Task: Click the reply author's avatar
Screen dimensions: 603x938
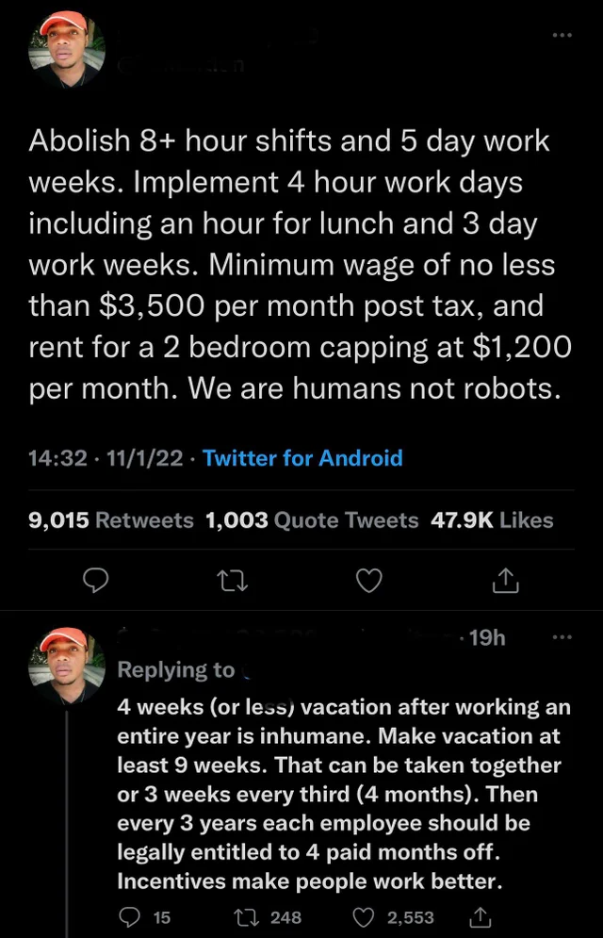Action: coord(66,666)
